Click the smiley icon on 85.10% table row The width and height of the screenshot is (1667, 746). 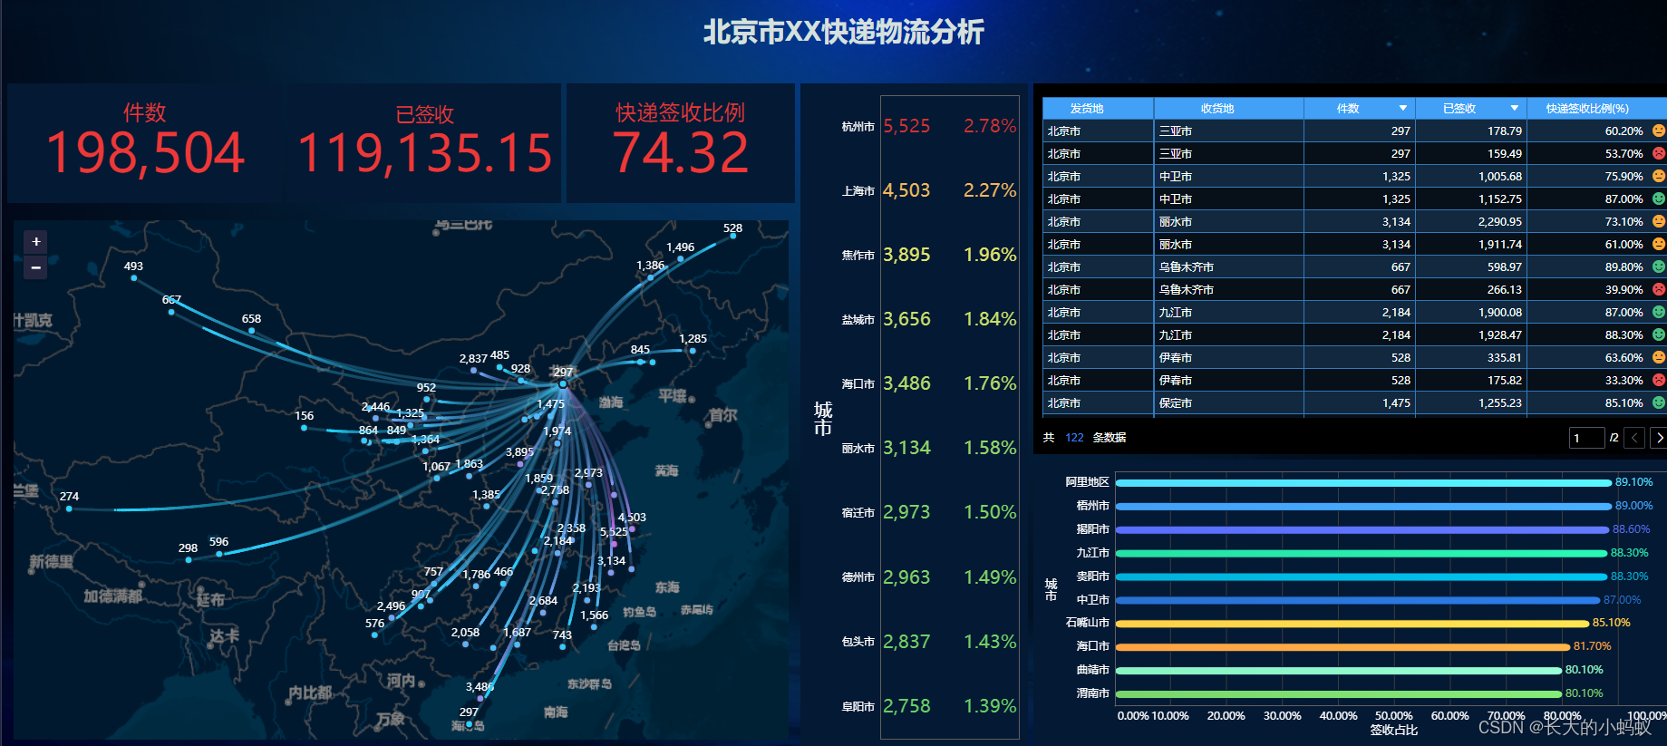[x=1658, y=402]
